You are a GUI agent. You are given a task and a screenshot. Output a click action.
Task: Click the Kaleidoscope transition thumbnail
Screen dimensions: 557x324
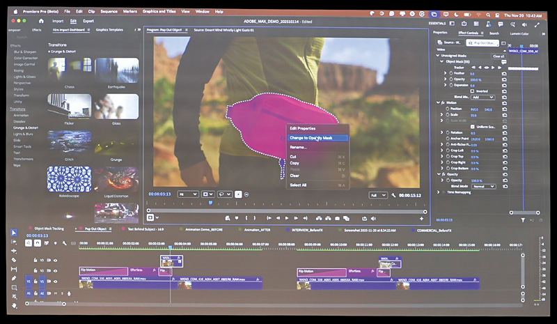point(69,179)
